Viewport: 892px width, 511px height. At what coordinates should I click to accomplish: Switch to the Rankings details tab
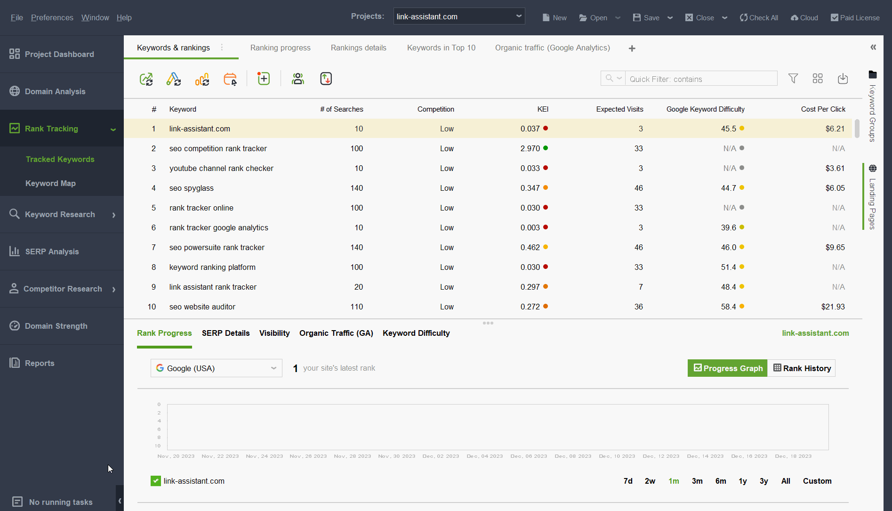coord(358,48)
